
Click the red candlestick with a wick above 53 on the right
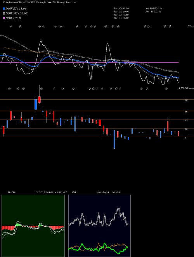click(168, 126)
